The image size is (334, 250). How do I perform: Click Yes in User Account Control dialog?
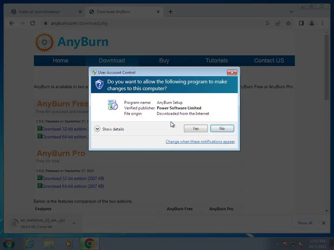(x=196, y=128)
